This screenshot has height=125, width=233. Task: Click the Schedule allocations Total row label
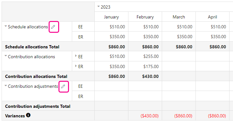pyautogui.click(x=32, y=47)
